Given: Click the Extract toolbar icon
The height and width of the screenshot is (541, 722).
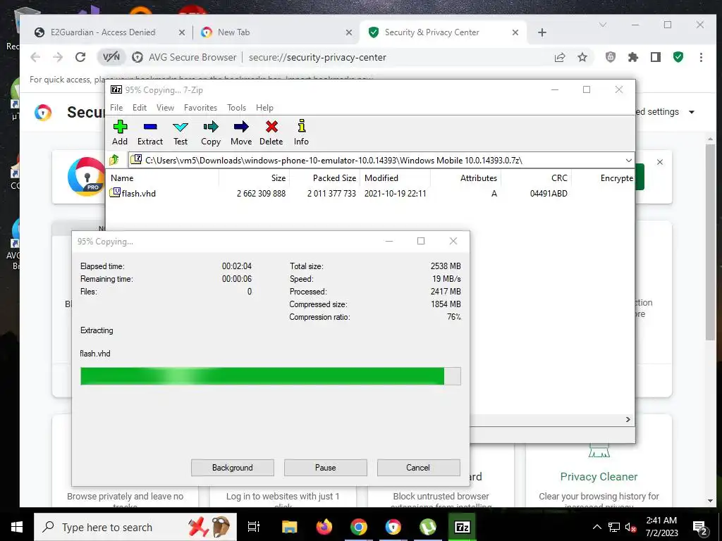Looking at the screenshot, I should (x=150, y=132).
